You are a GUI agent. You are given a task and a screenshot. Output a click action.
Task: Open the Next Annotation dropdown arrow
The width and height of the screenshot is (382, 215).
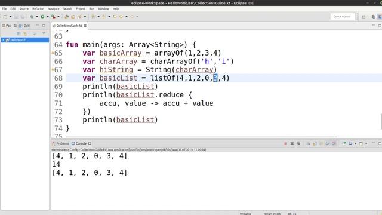click(x=98, y=17)
